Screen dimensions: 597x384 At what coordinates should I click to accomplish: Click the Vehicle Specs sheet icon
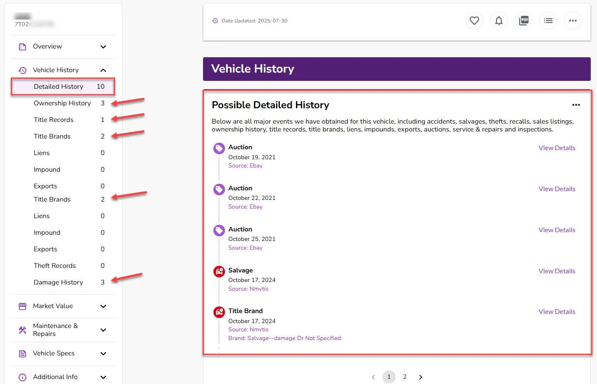(x=22, y=354)
